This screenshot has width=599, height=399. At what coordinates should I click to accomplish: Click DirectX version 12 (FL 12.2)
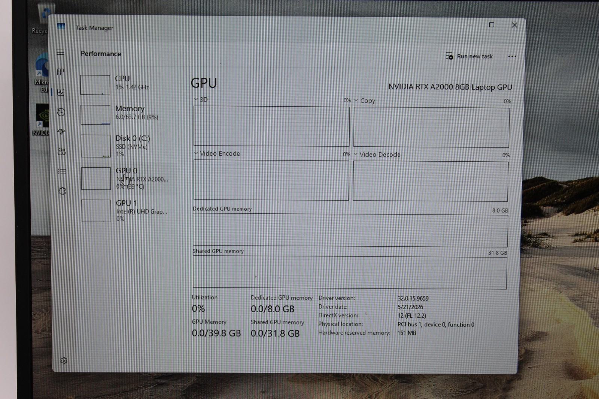pyautogui.click(x=412, y=316)
